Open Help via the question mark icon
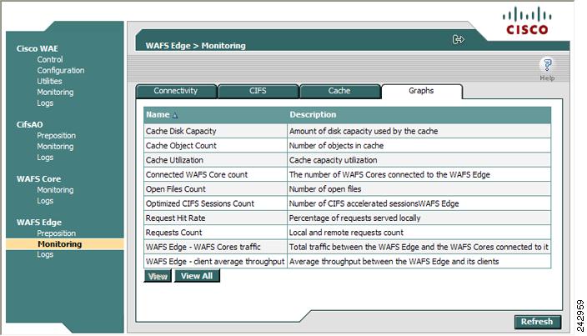The width and height of the screenshot is (587, 336). pos(547,66)
